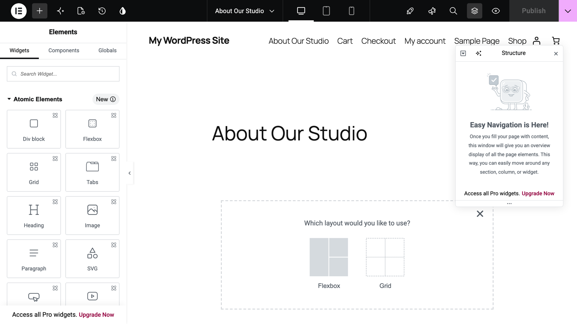This screenshot has width=577, height=324.
Task: Choose the Flexbox layout thumbnail
Action: (x=329, y=257)
